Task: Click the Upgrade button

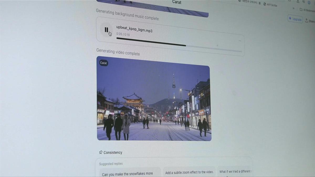Action: click(x=295, y=19)
